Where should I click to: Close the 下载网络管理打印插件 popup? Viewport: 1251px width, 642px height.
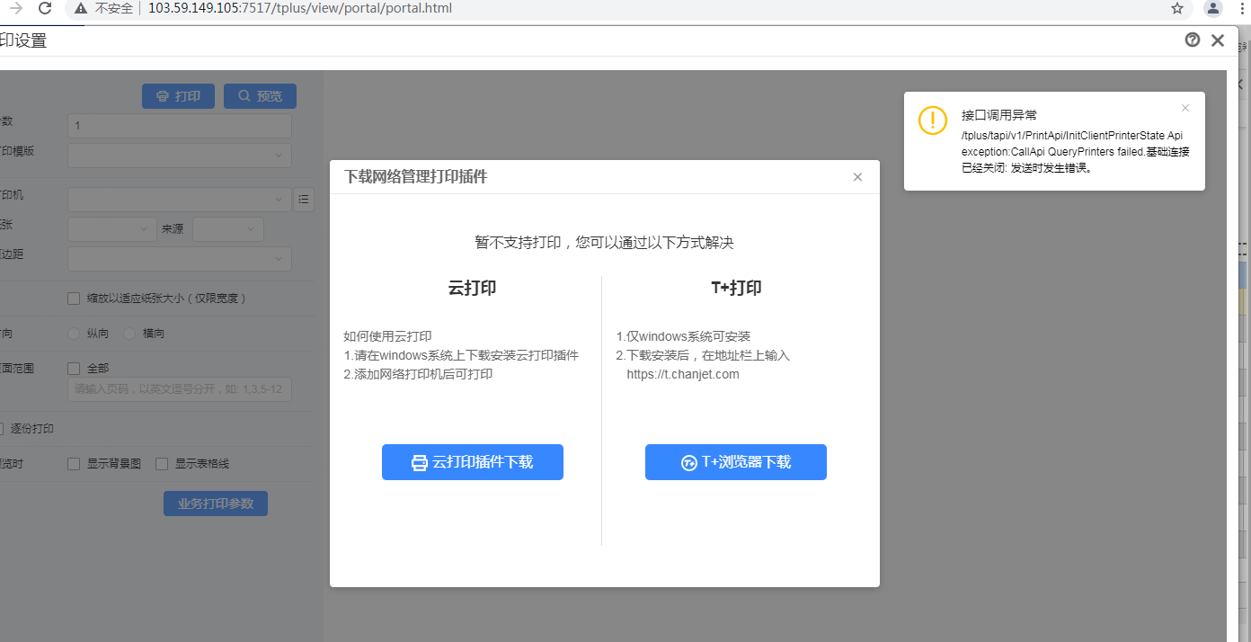(x=857, y=177)
